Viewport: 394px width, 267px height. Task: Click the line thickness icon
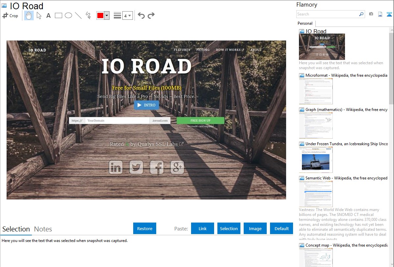pyautogui.click(x=117, y=15)
